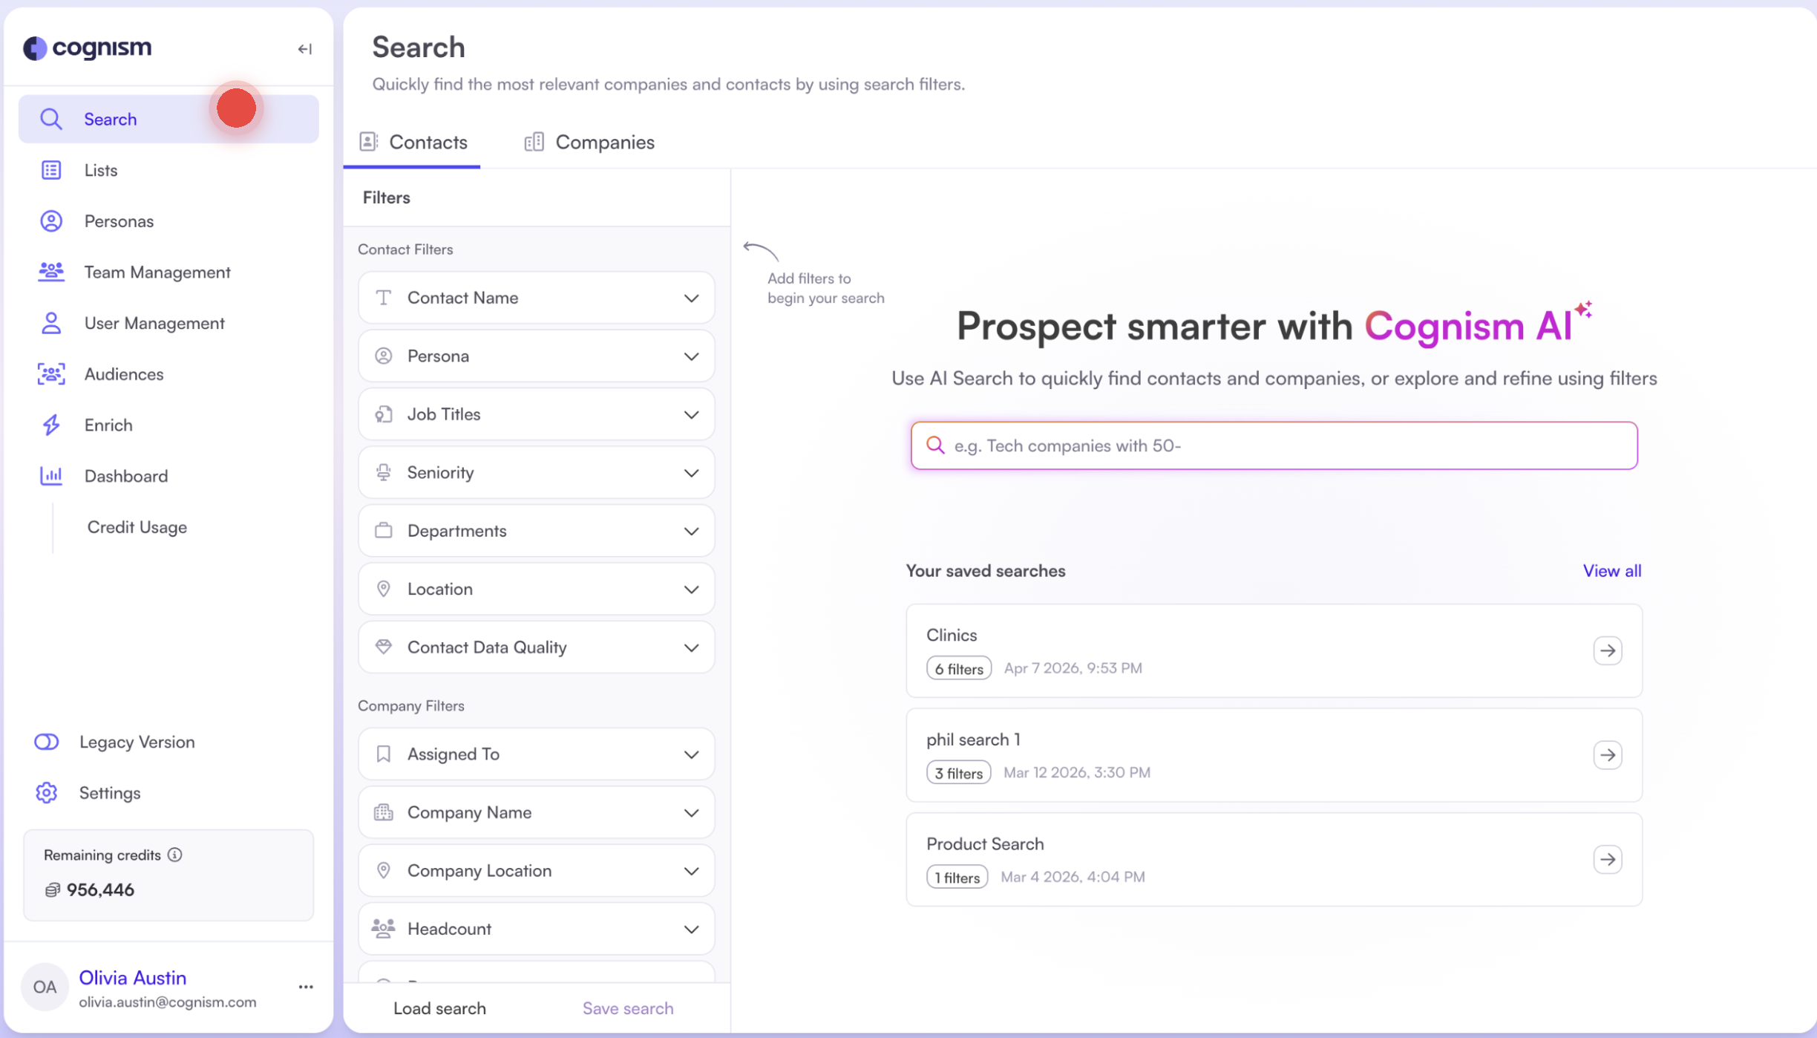Click the Load search button
The width and height of the screenshot is (1817, 1038).
(439, 1008)
